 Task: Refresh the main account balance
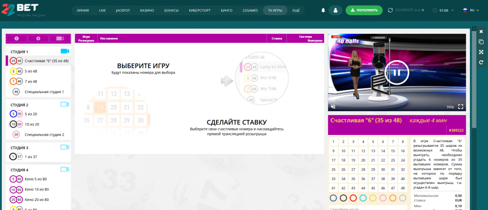(391, 10)
